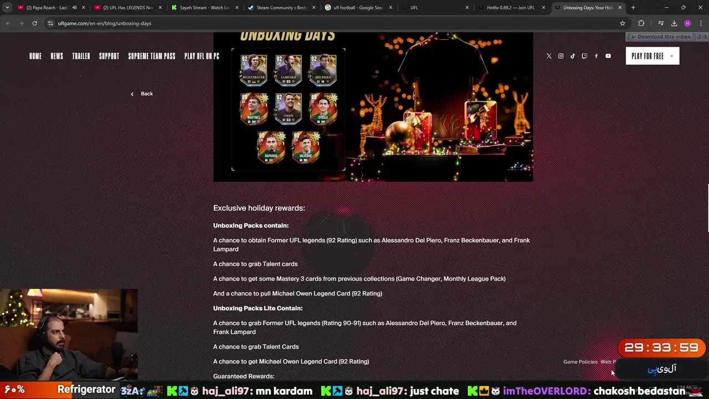
Task: Click the 'Guaranteed Rewards:' subheading
Action: (244, 376)
